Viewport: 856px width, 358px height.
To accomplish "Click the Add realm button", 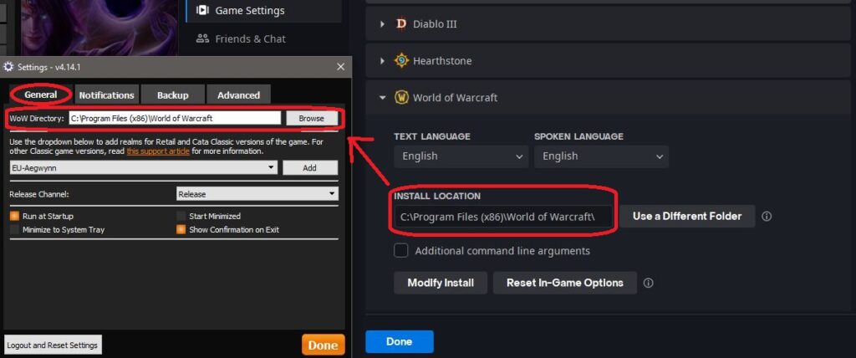I will tap(310, 168).
